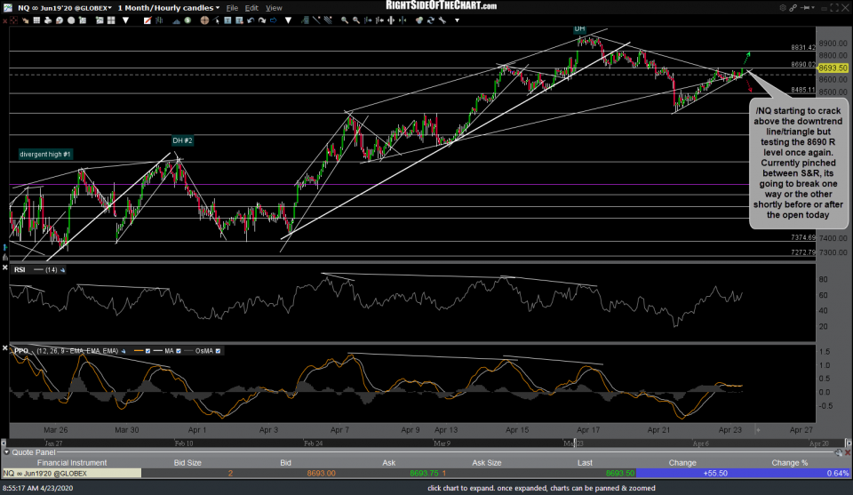Toggle the MA line checkbox
The height and width of the screenshot is (495, 853).
point(179,351)
